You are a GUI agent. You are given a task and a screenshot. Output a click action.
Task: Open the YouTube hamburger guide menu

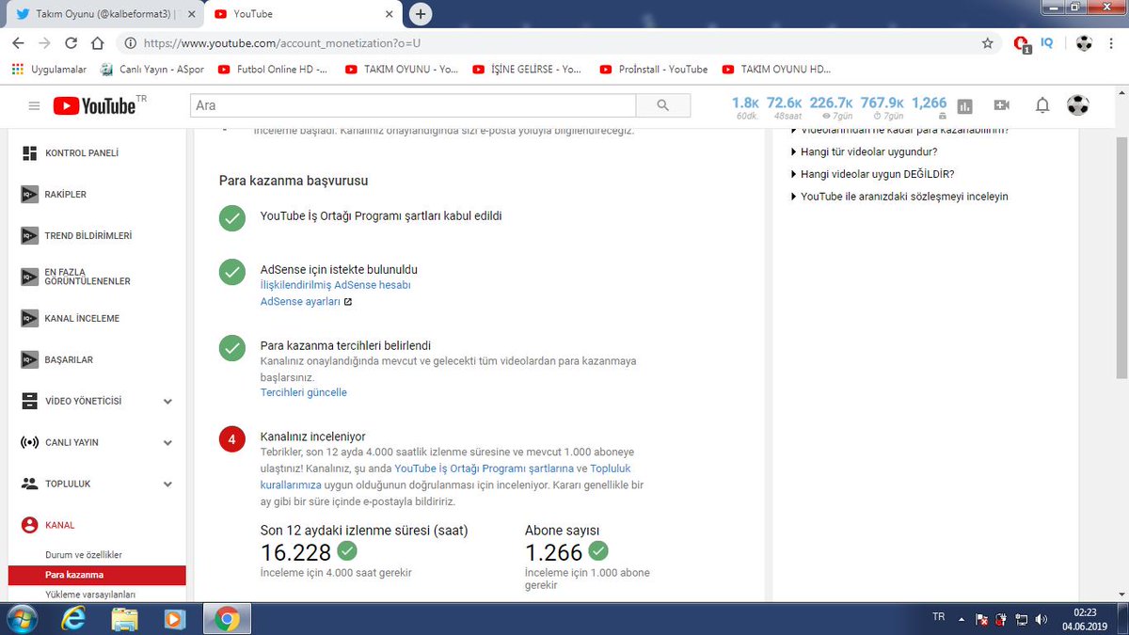pos(34,106)
